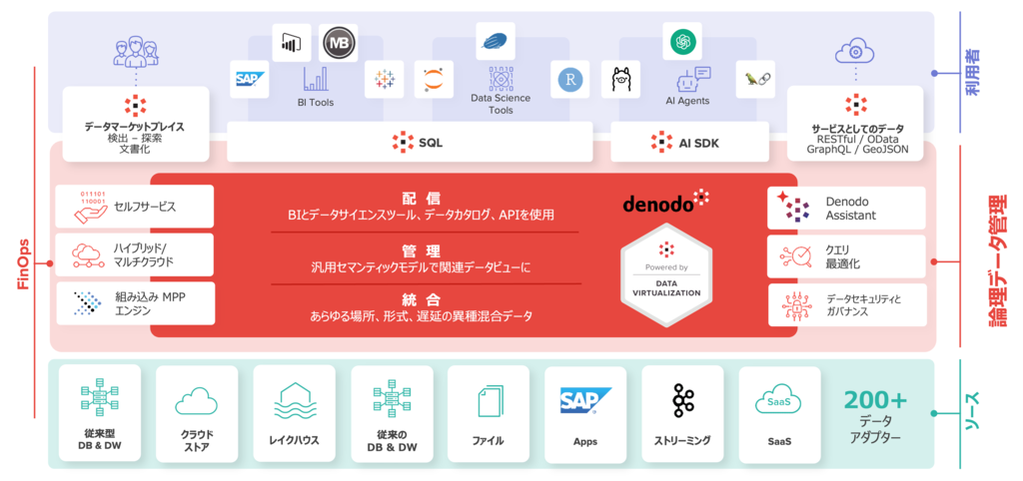Click text 汎用セマンティックモデルで関連データビューに
The height and width of the screenshot is (481, 1023).
pos(422,266)
